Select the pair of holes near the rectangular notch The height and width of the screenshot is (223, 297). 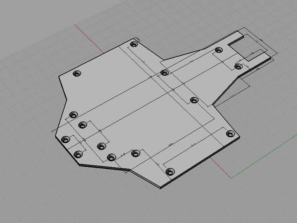pos(219,49)
